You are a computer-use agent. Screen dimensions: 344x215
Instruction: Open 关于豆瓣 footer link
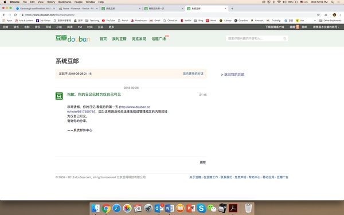(196, 177)
